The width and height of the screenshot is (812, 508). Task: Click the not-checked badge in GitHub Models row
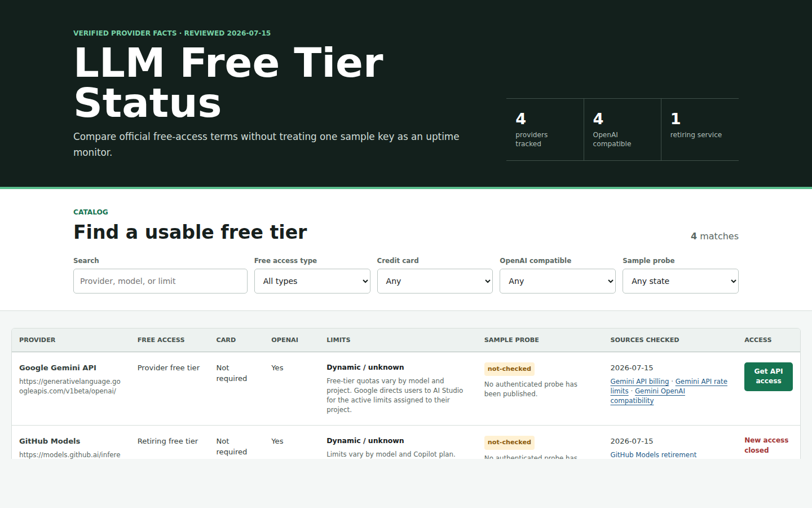tap(509, 442)
